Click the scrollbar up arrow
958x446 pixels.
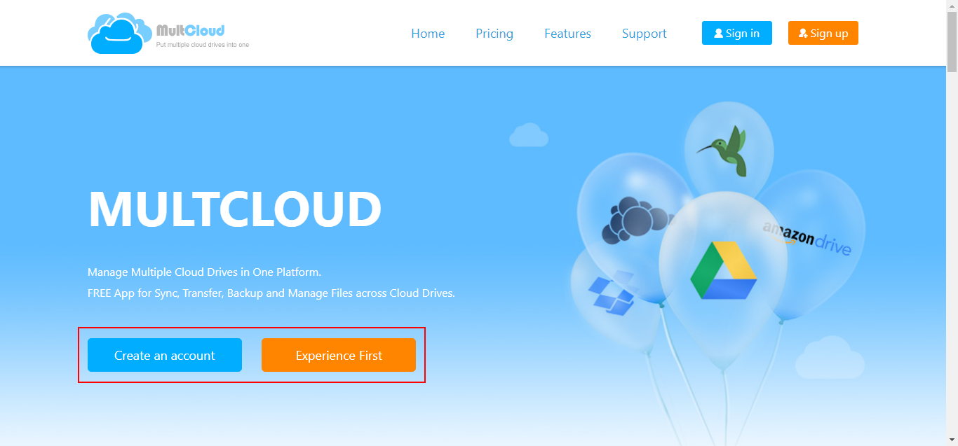click(x=952, y=6)
